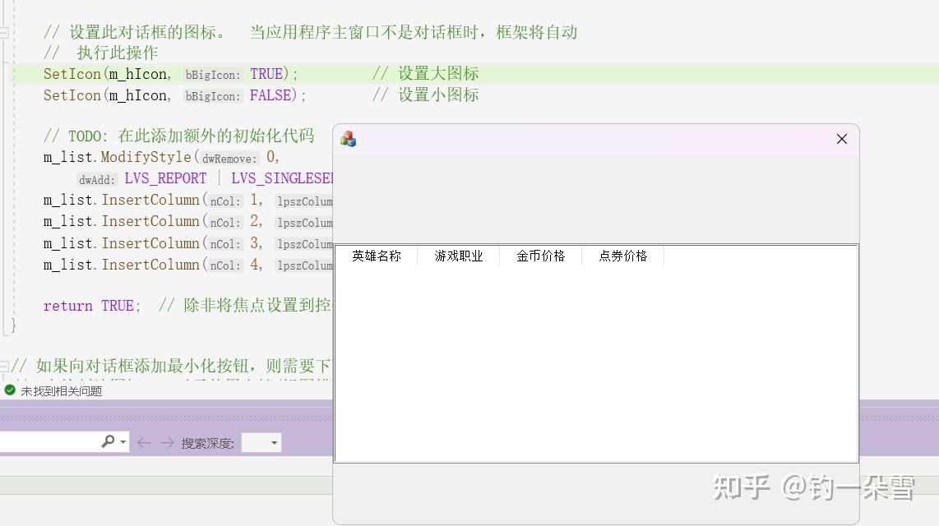The image size is (939, 526).
Task: Click the green checkmark icon in status bar
Action: coord(8,391)
